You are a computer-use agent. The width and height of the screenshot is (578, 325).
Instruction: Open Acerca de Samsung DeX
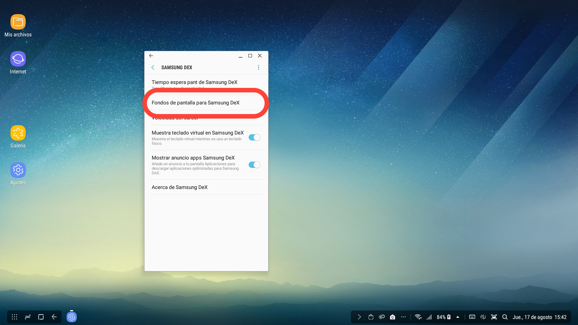click(x=206, y=187)
